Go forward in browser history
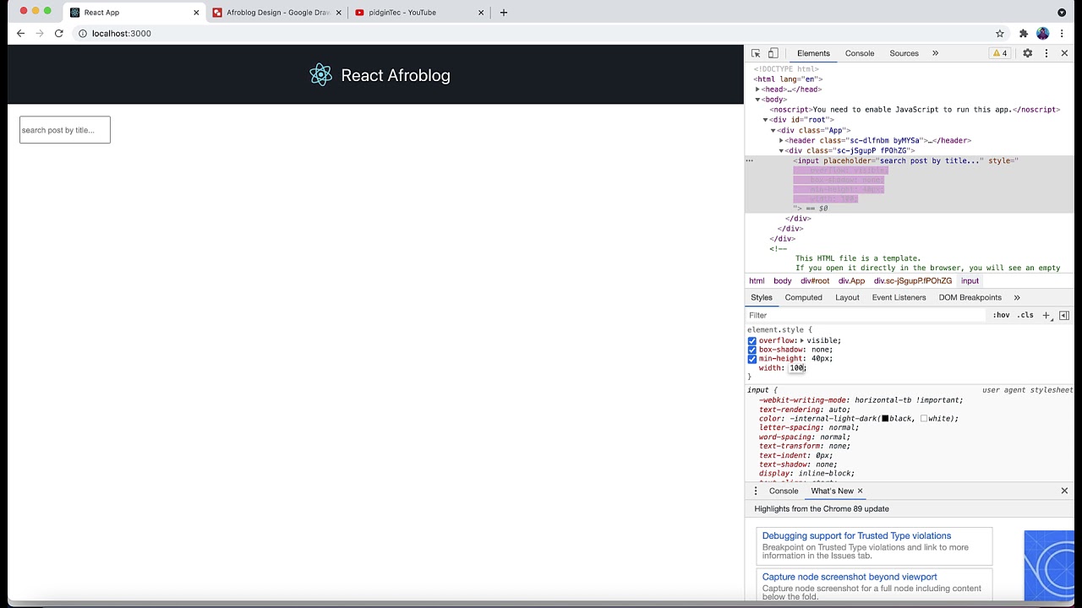This screenshot has width=1082, height=608. (39, 34)
